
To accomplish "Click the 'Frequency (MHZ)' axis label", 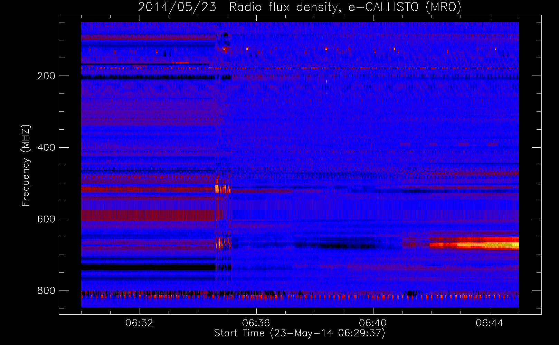I will click(x=26, y=166).
